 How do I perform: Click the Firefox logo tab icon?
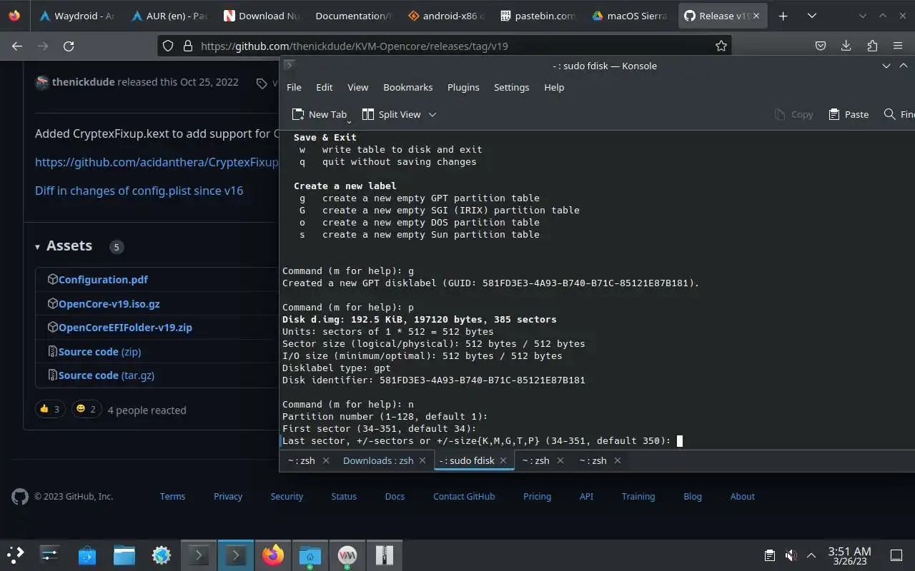tap(14, 16)
